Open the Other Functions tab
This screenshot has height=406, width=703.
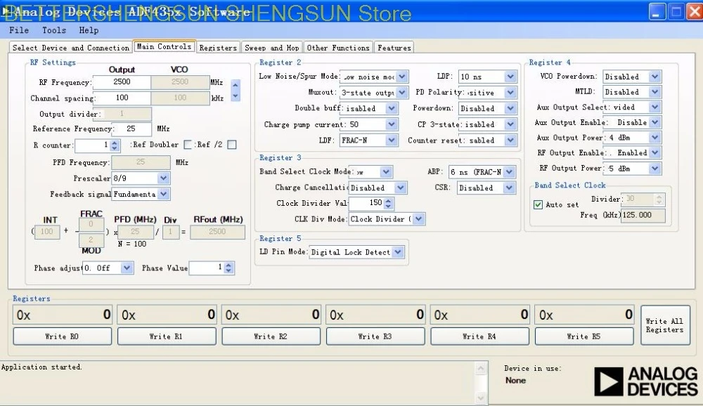click(338, 48)
